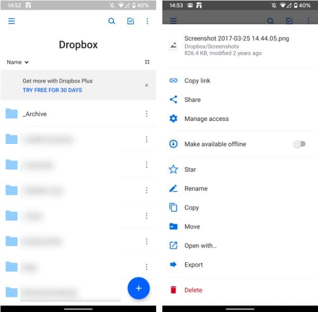Tap the Dropbox title heading
Image resolution: width=318 pixels, height=312 pixels.
point(78,45)
